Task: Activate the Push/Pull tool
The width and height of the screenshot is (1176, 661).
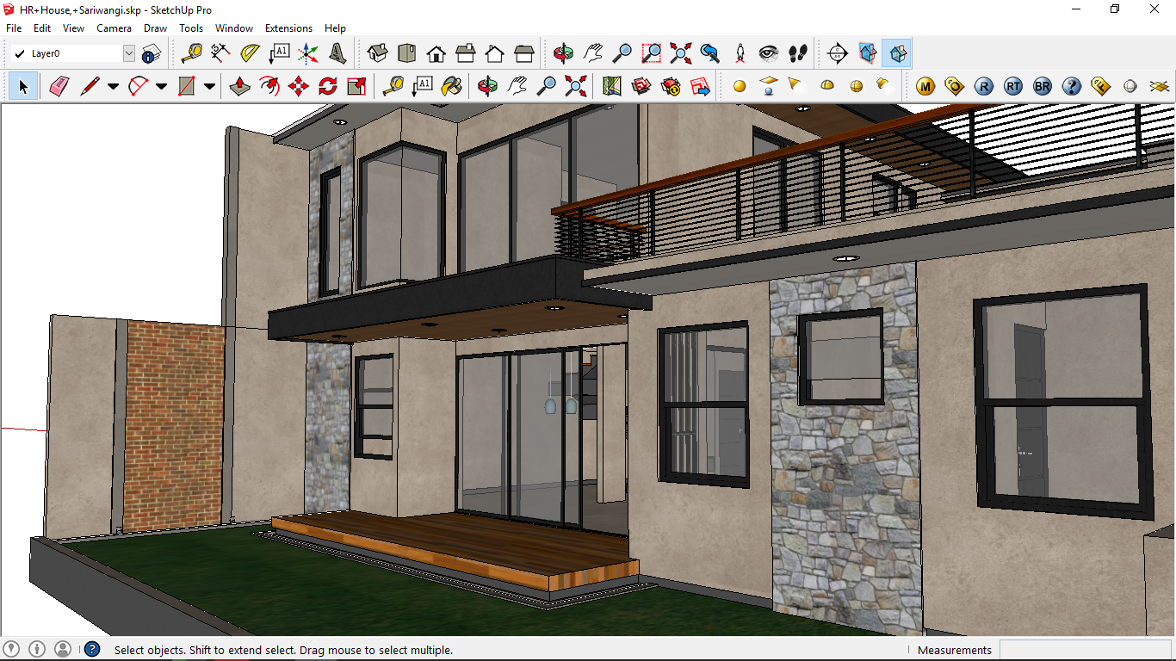Action: point(240,86)
